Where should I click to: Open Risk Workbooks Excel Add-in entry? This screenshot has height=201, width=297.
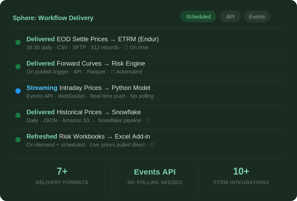148,141
